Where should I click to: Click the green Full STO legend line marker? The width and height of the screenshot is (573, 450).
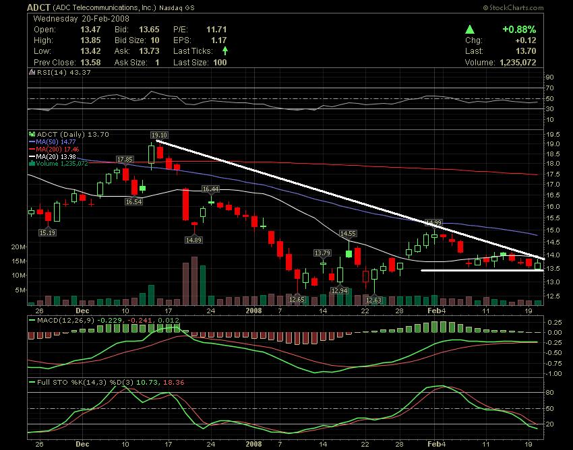32,383
